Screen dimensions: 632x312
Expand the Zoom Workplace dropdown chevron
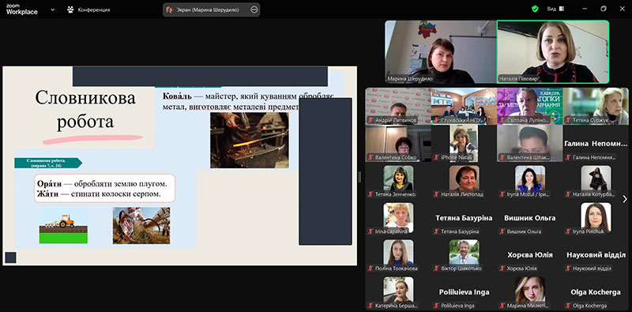pos(52,9)
